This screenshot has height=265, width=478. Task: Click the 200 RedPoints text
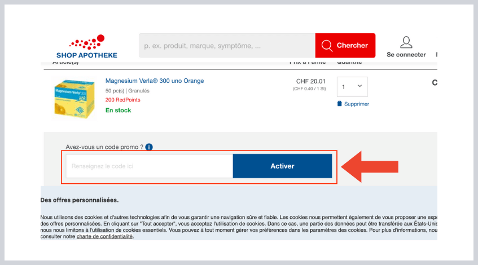122,100
